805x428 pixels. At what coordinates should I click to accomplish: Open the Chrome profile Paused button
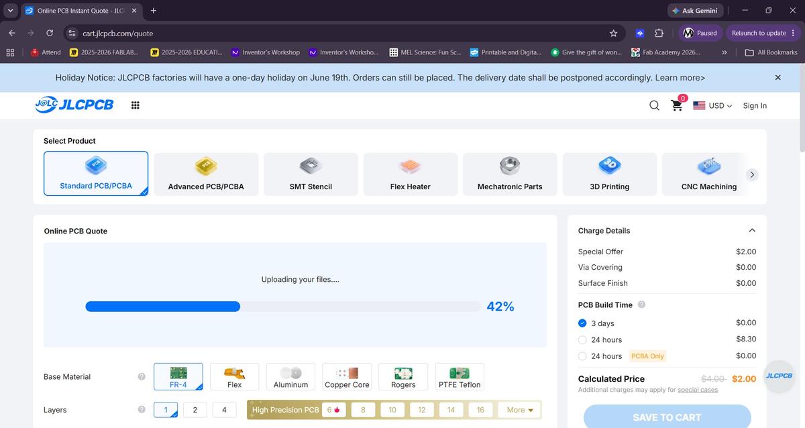point(700,33)
